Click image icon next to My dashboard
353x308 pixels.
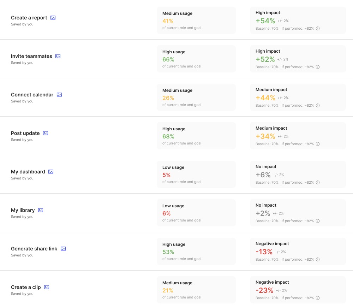[51, 172]
